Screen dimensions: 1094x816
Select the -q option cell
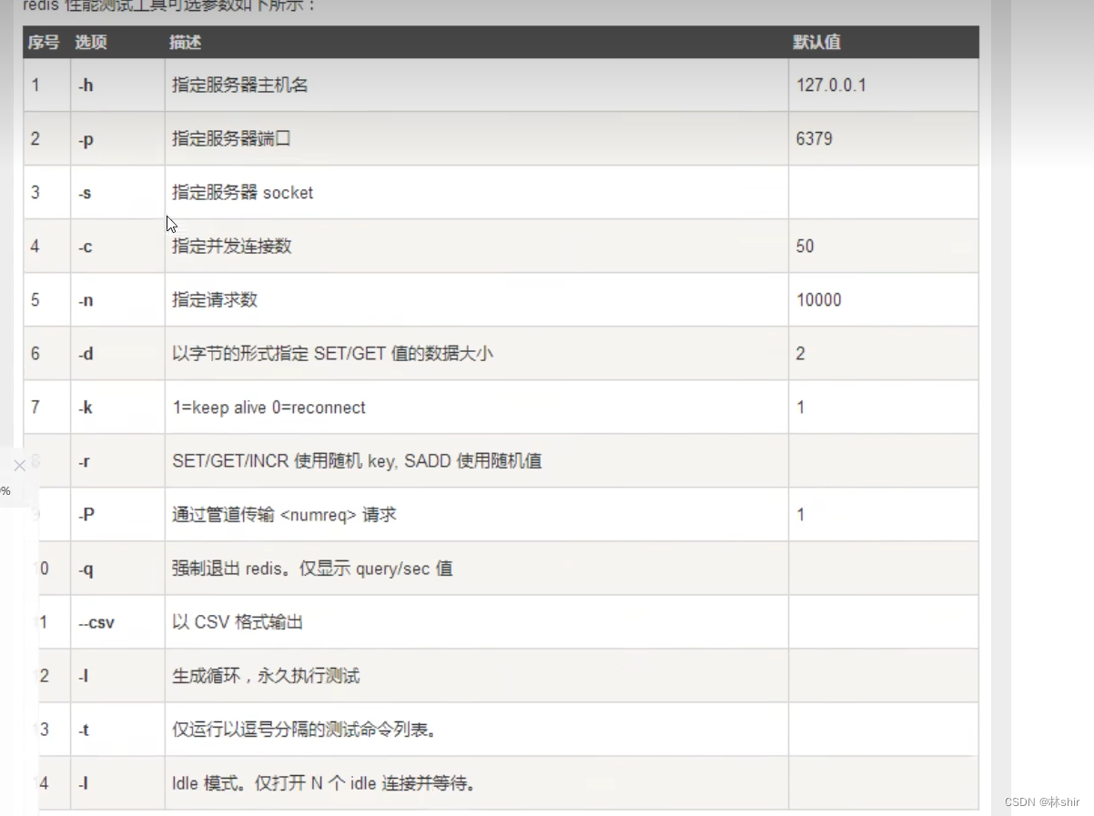point(117,569)
